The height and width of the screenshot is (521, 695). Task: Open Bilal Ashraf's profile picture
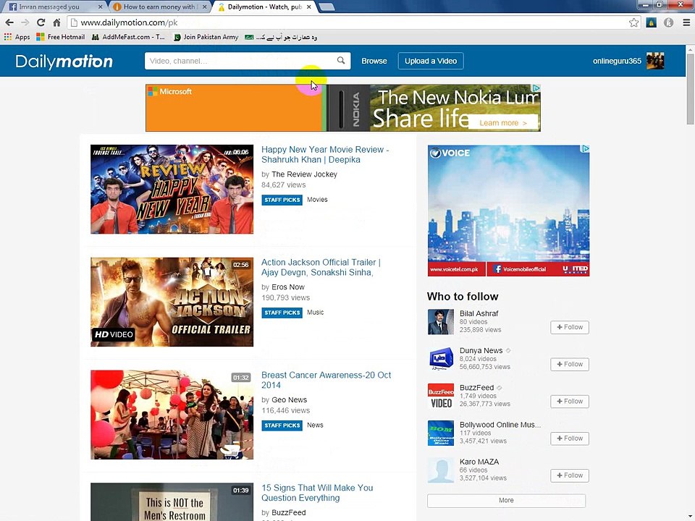pyautogui.click(x=441, y=321)
